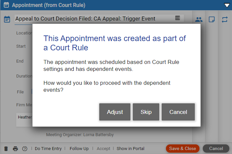Cancel the Court Rule dialog
The image size is (232, 154).
pyautogui.click(x=178, y=112)
